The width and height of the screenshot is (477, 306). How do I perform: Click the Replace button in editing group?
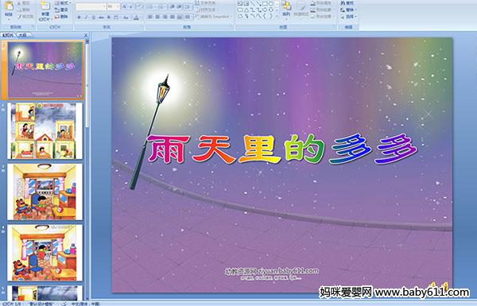(348, 10)
